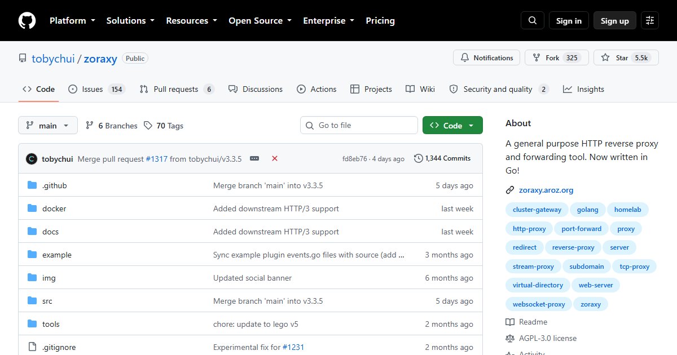Open the docs folder
The width and height of the screenshot is (677, 355).
tap(50, 232)
